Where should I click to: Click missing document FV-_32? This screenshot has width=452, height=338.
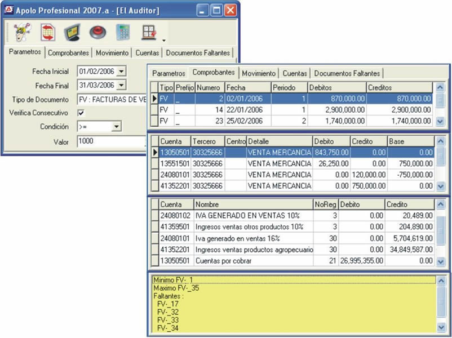point(168,312)
